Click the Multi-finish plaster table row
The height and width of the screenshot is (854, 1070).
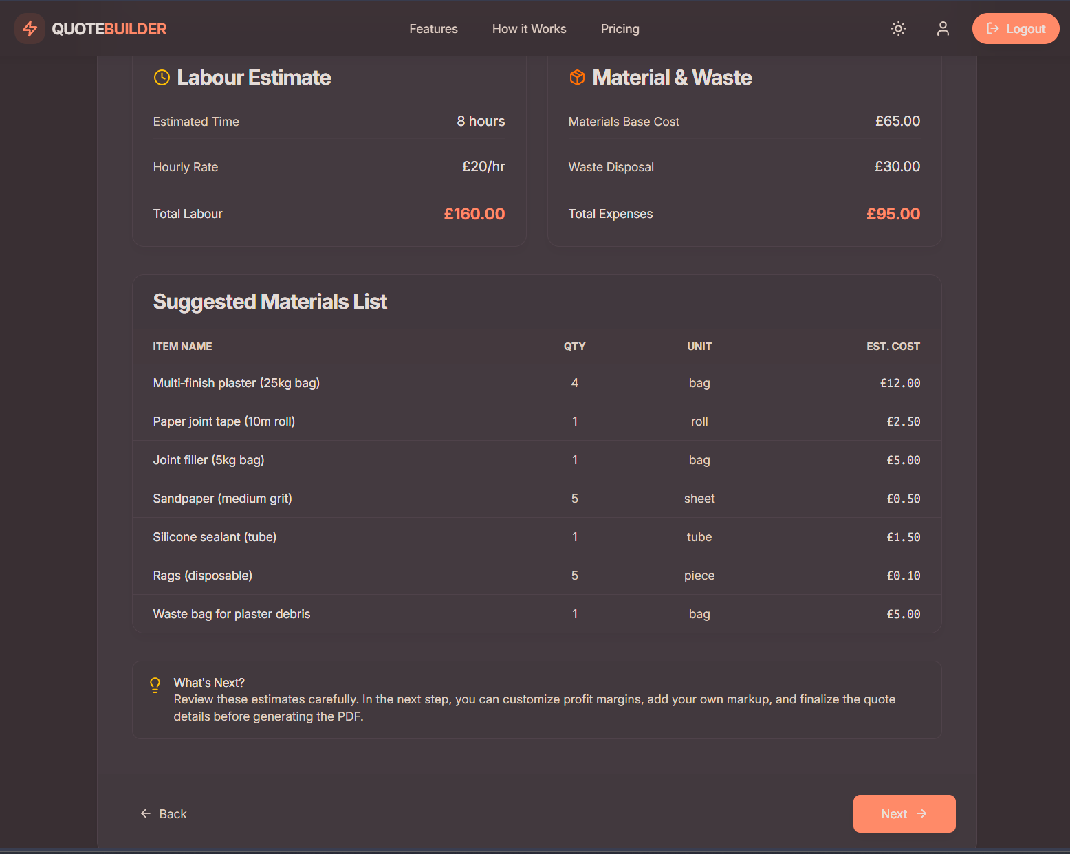click(536, 383)
